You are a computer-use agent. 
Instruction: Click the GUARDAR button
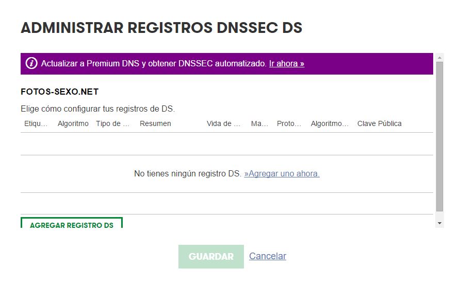coord(211,257)
